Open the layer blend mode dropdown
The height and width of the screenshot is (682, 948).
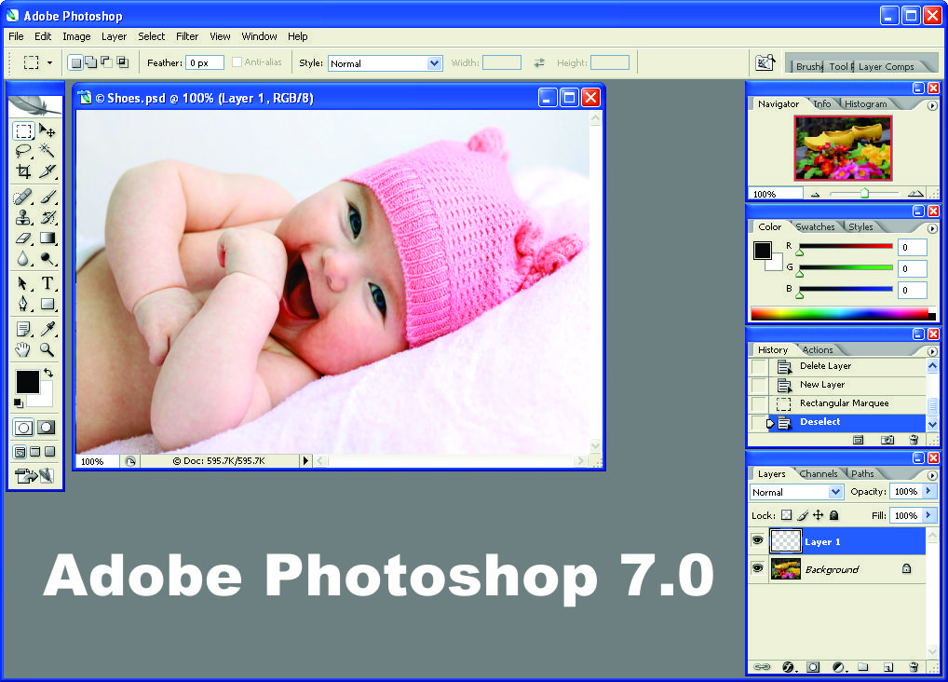tap(835, 492)
